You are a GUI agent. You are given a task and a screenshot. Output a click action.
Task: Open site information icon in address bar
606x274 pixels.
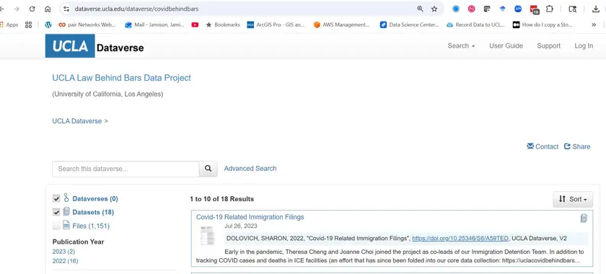[x=66, y=9]
